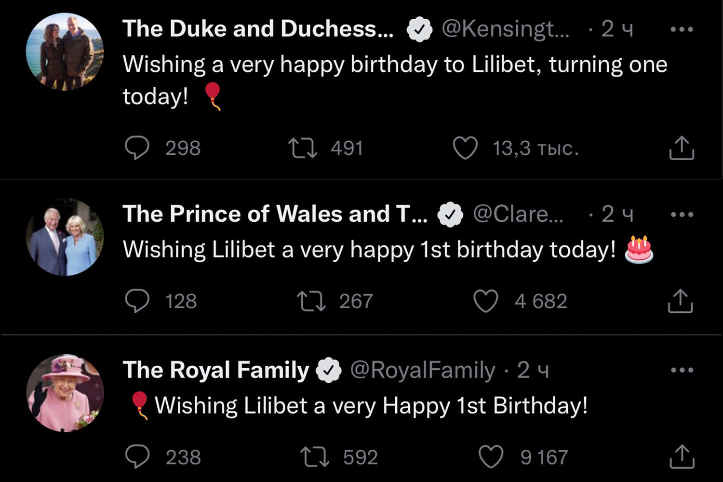The width and height of the screenshot is (723, 482).
Task: Reply to the Kensington Lilibet birthday tweet
Action: [137, 148]
